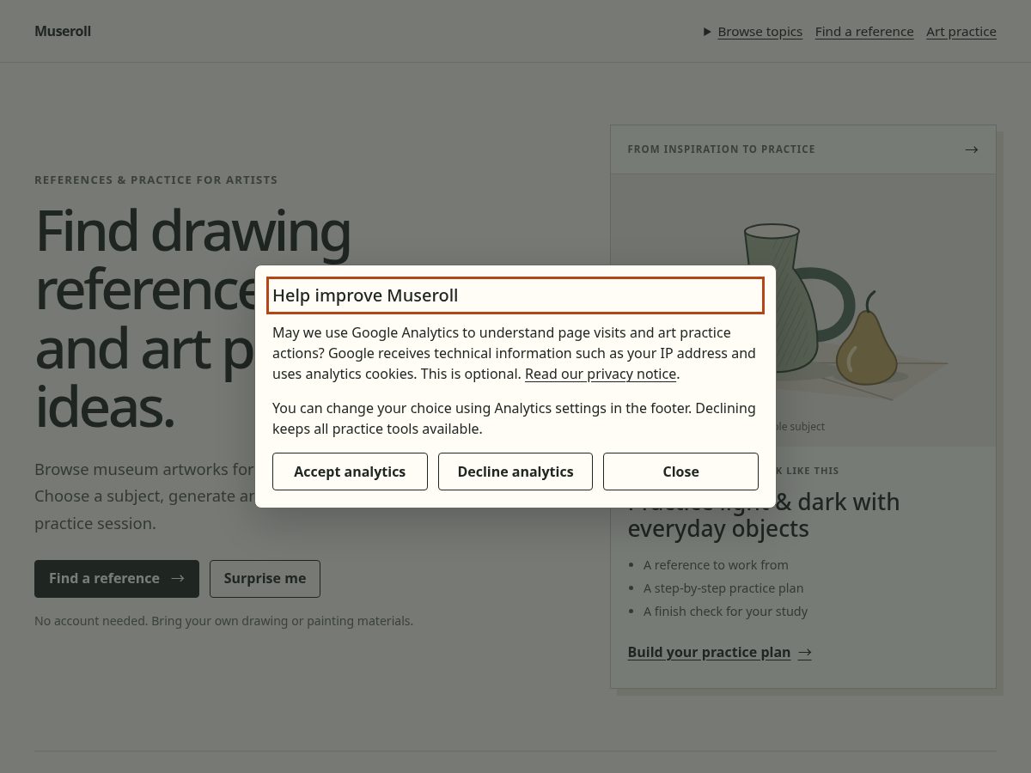
Task: Click the 'A finish check for your study' bullet
Action: [x=725, y=612]
